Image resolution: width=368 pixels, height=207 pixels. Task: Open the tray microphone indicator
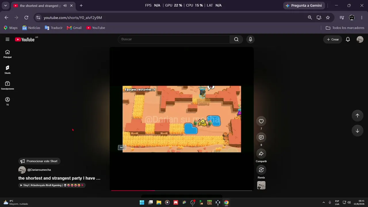click(x=330, y=202)
